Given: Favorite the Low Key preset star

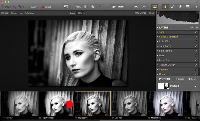Looking at the screenshot, I should tap(113, 118).
